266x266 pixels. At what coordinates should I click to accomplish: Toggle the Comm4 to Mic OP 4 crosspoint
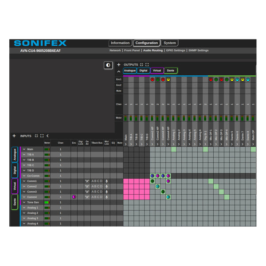tap(227, 197)
